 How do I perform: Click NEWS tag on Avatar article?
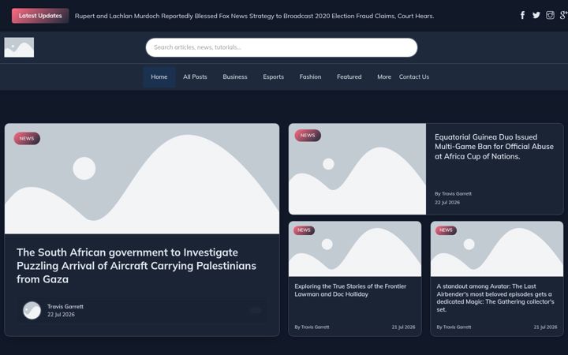point(446,230)
